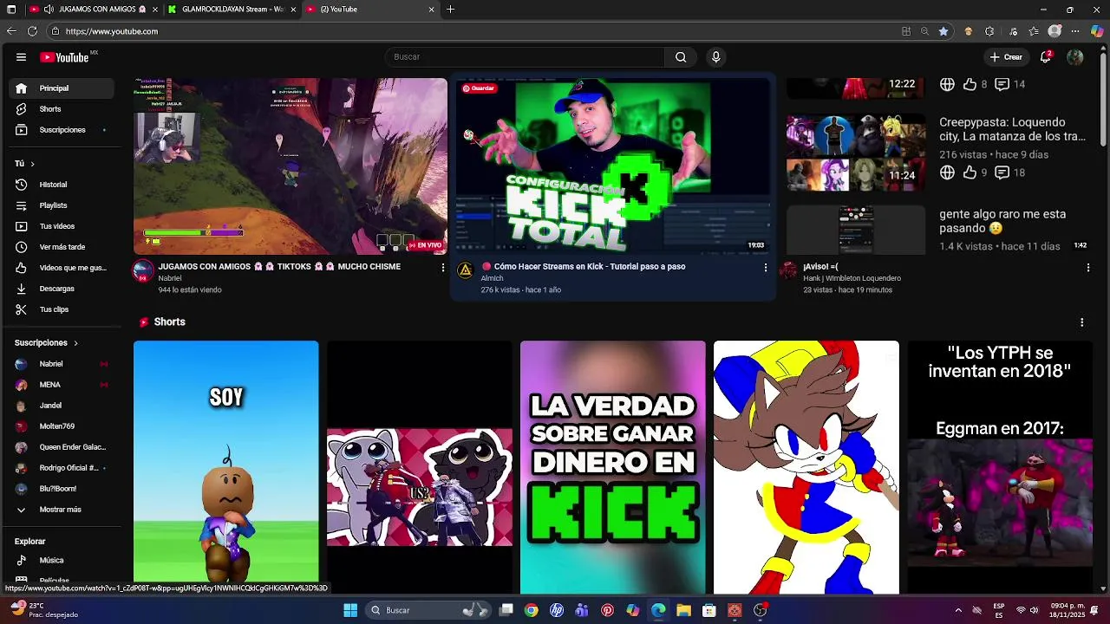Switch to the JUGAMOS CON AMIGOS browser tab
Screen dimensions: 1110x624
(93, 10)
